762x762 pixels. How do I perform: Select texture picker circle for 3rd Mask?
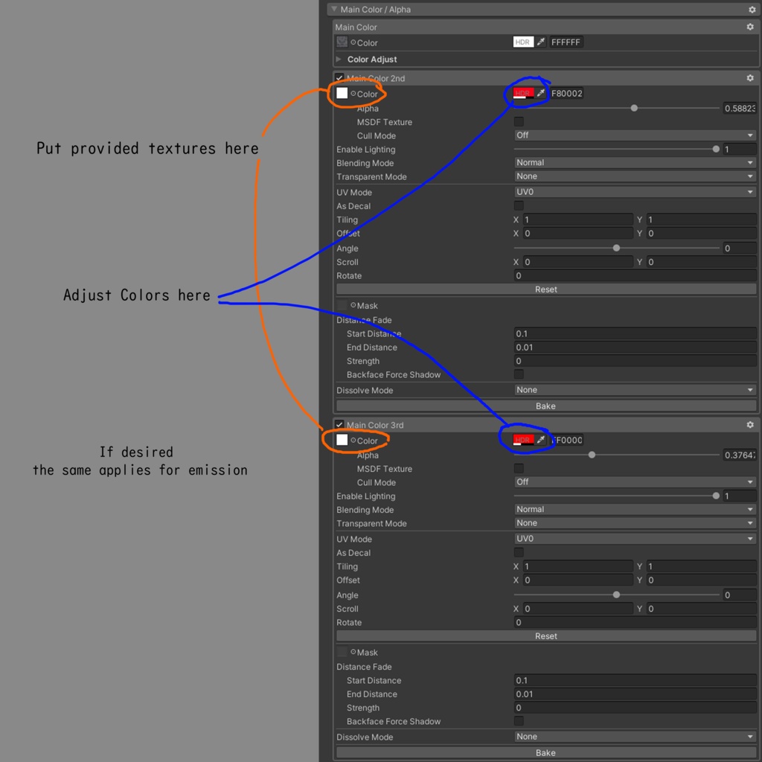click(x=353, y=652)
